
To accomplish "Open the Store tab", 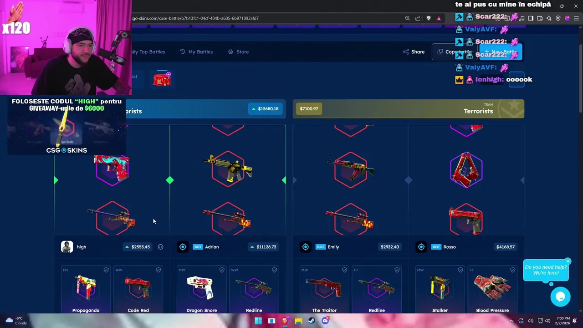I will [238, 52].
